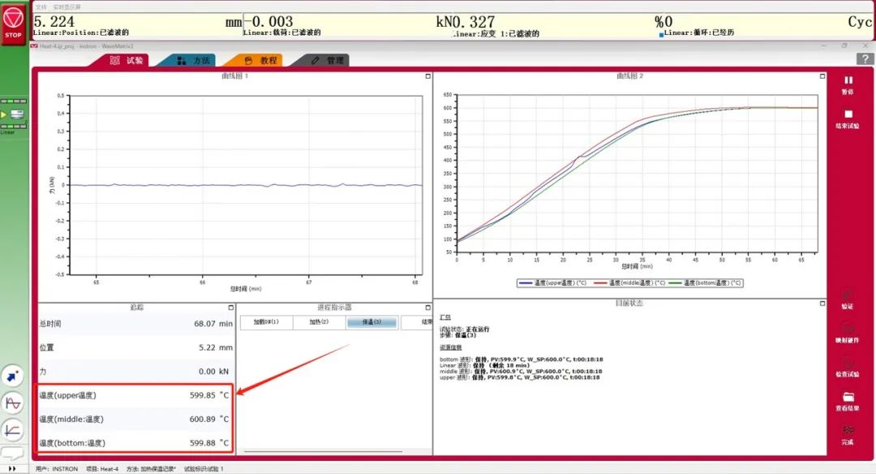Open the sine waveform generator icon
Image resolution: width=876 pixels, height=474 pixels.
[12, 403]
